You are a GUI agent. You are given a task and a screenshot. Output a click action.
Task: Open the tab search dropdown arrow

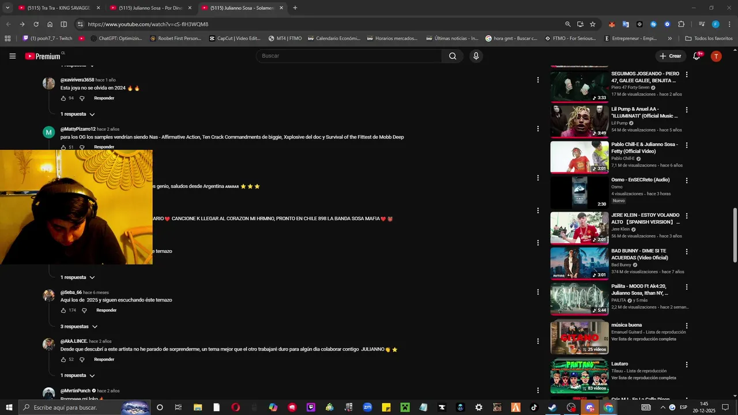(x=7, y=8)
